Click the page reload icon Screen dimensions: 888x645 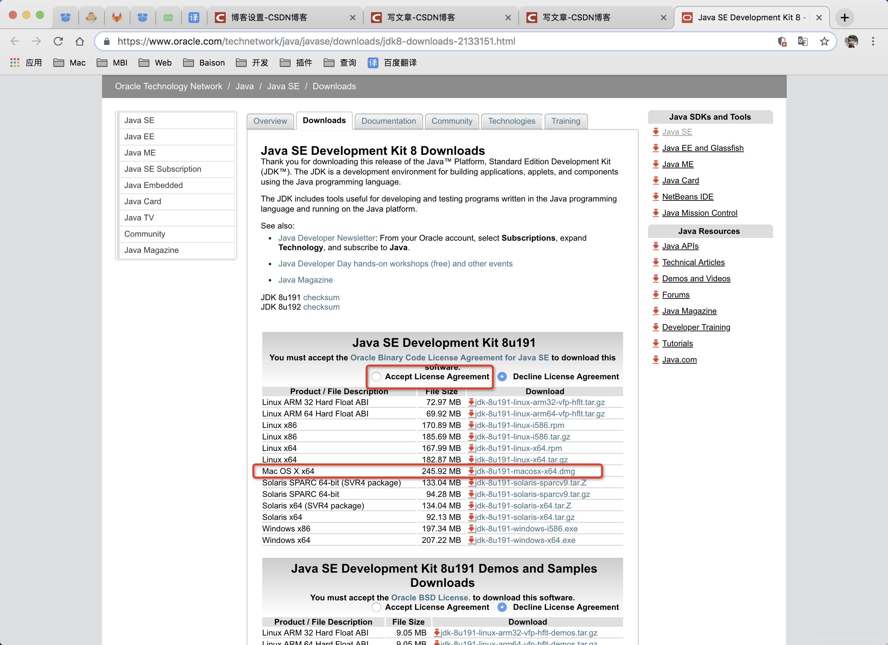pos(58,41)
